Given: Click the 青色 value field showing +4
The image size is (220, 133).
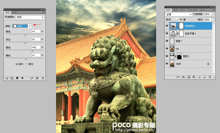Looking at the screenshot, I should tap(36, 31).
